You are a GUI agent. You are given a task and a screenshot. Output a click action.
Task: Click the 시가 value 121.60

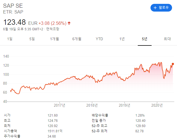coord(53,115)
